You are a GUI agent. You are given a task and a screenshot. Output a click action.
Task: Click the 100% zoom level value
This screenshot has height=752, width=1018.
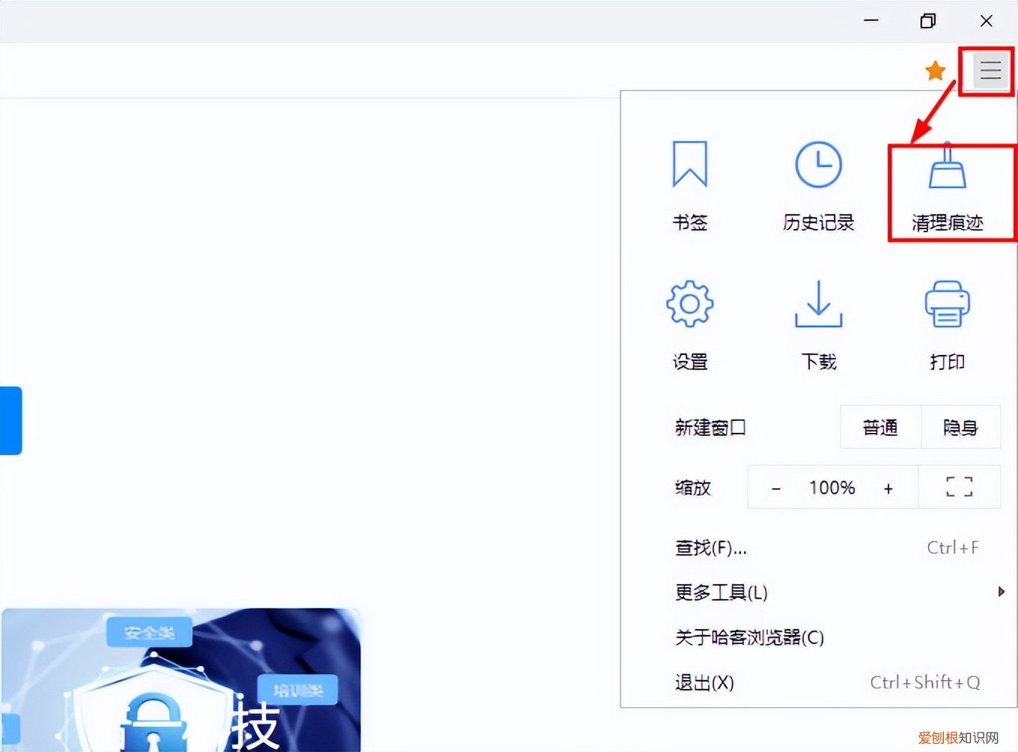(831, 487)
